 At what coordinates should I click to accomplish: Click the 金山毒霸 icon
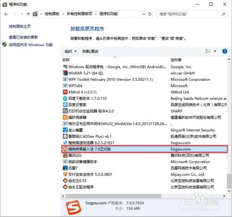coord(65,130)
